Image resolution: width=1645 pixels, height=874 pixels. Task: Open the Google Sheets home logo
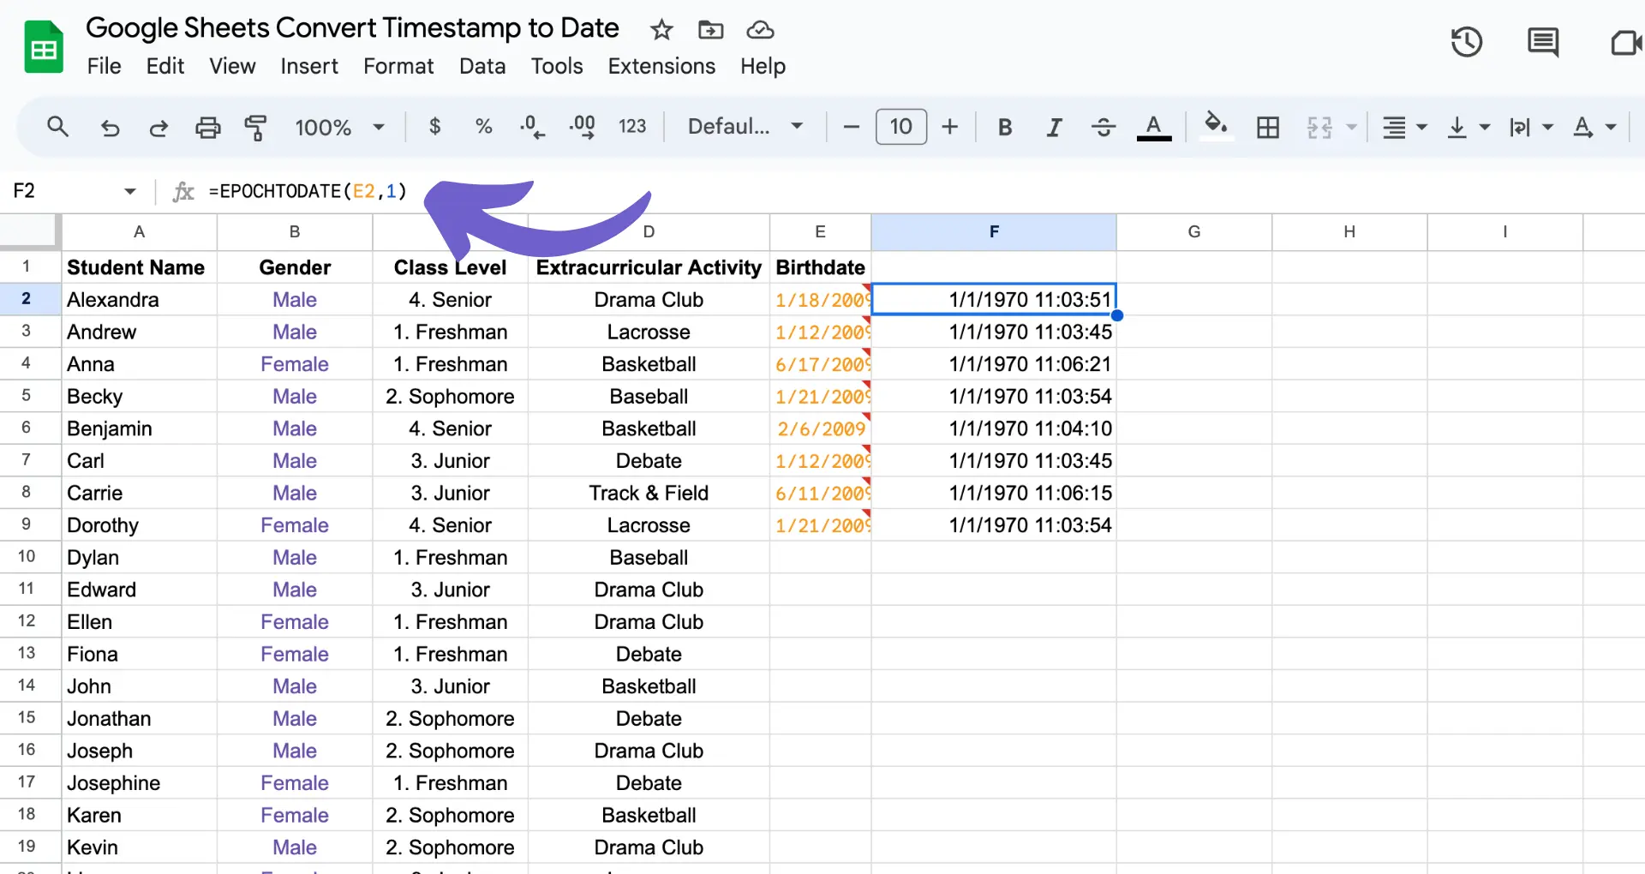click(44, 47)
